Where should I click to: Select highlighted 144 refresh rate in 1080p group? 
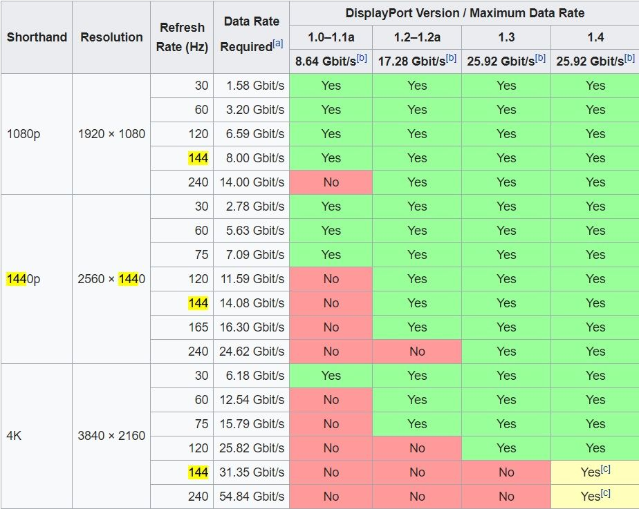198,158
